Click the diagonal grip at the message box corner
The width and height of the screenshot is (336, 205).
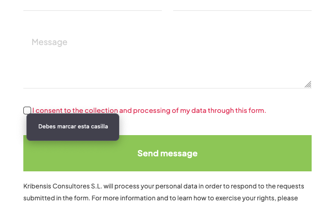(x=308, y=84)
